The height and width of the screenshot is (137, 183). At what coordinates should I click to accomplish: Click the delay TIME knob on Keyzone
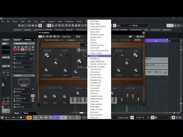point(65,70)
